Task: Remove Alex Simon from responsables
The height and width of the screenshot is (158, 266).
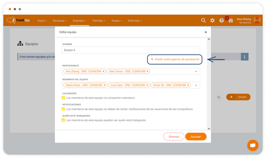Action: click(147, 71)
